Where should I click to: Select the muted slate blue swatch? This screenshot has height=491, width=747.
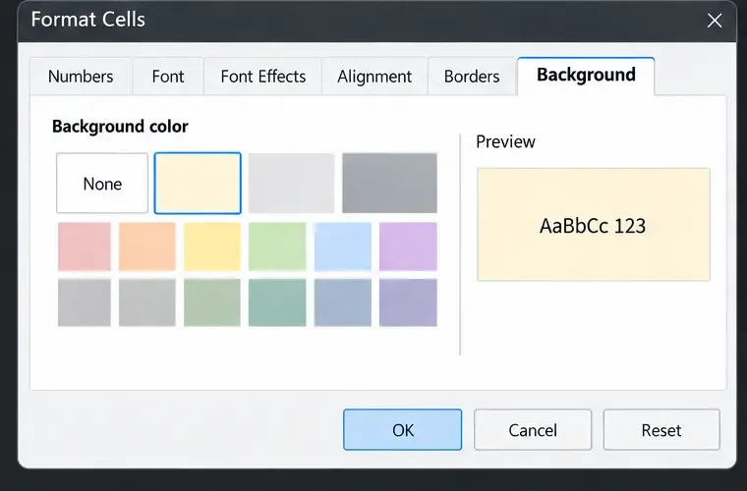[342, 302]
